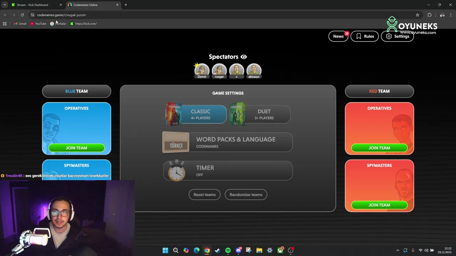The height and width of the screenshot is (256, 456).
Task: Open Snipping Tool from taskbar
Action: click(x=249, y=250)
